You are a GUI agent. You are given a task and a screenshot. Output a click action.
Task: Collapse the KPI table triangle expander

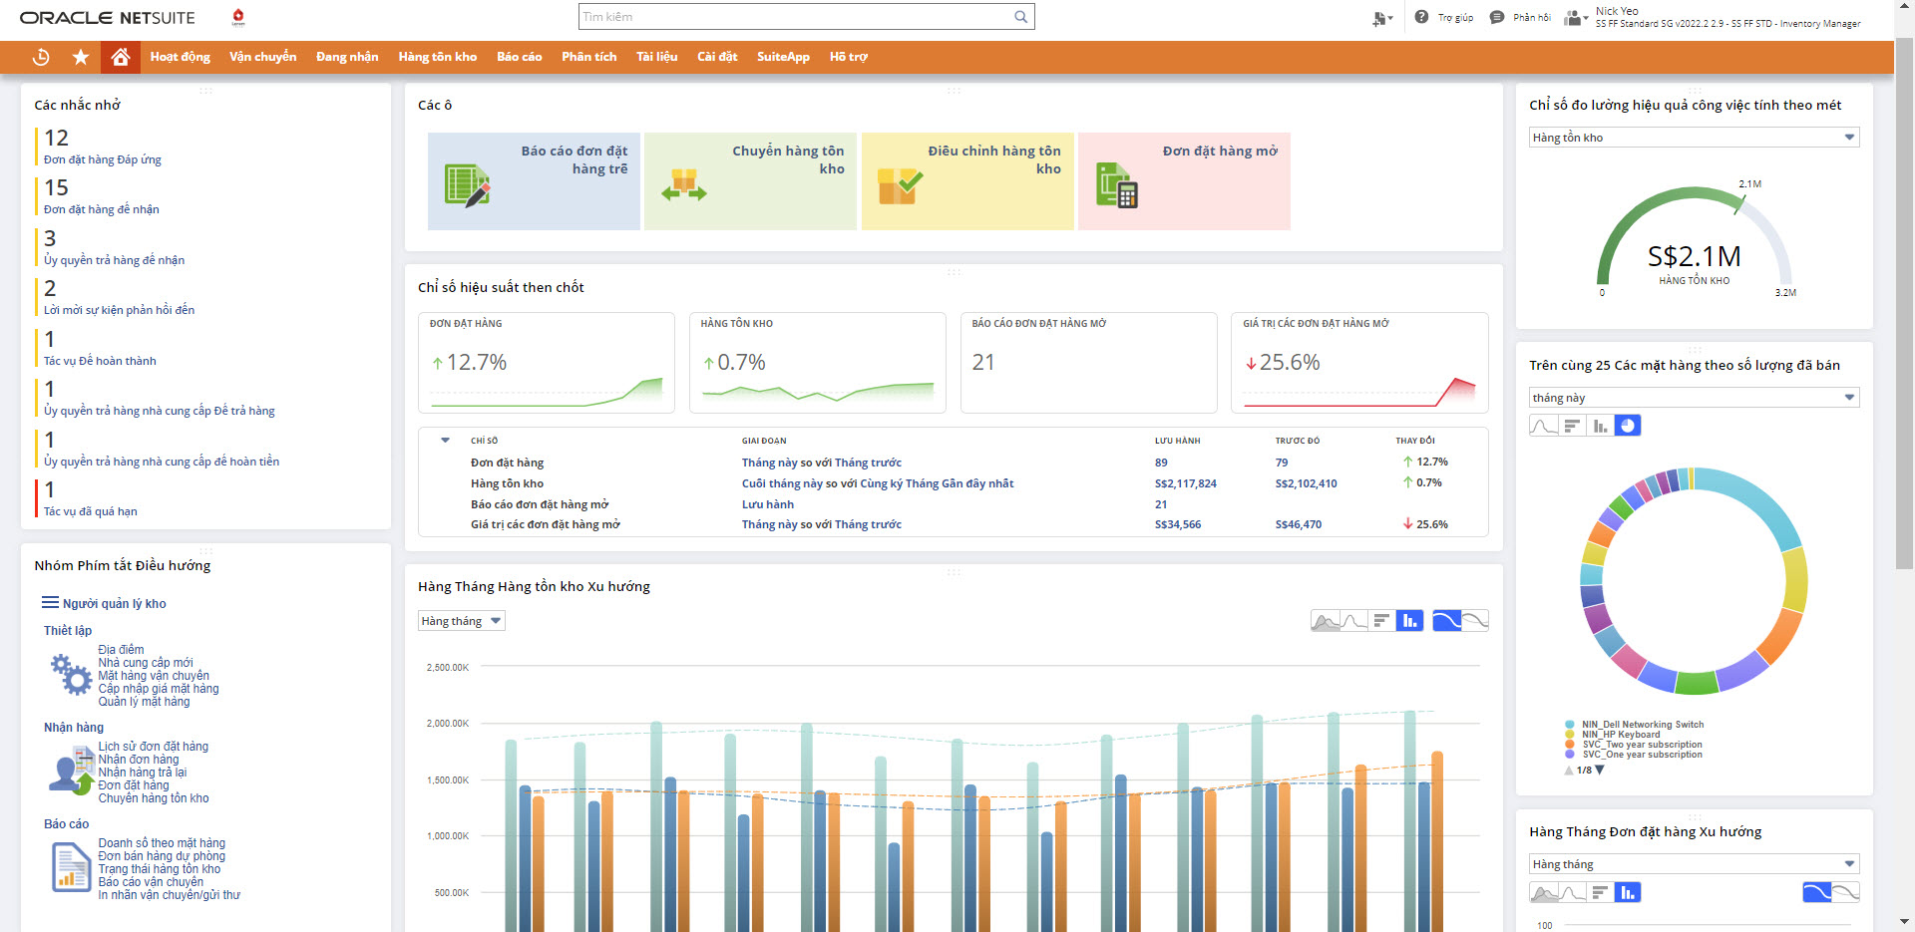click(x=445, y=440)
